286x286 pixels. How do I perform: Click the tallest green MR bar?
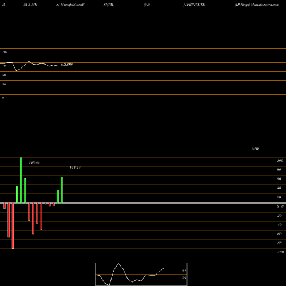pos(21,180)
